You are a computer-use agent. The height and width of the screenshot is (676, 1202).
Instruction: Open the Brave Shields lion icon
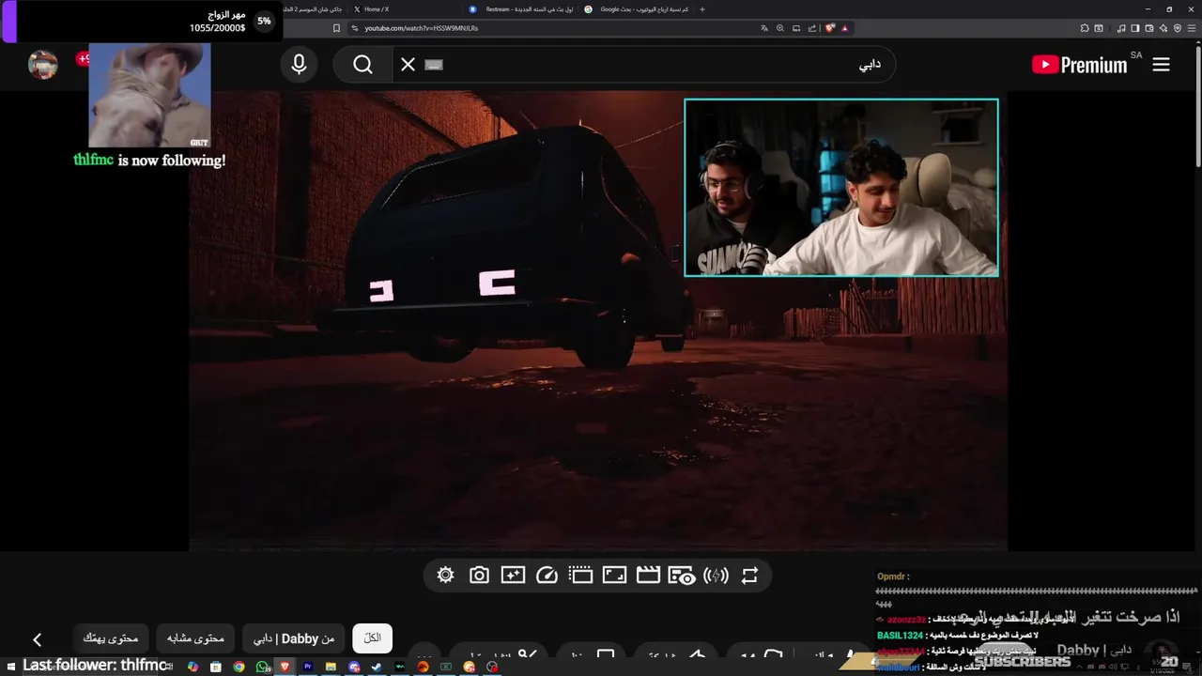[830, 28]
